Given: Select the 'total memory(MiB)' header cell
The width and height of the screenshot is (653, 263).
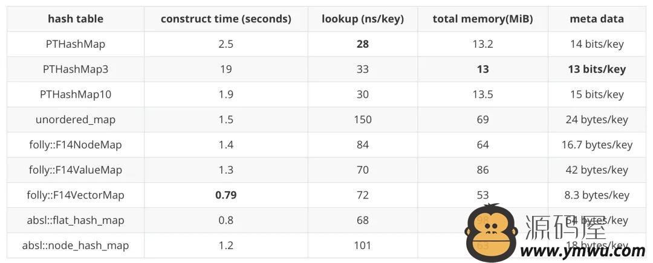Looking at the screenshot, I should click(482, 19).
